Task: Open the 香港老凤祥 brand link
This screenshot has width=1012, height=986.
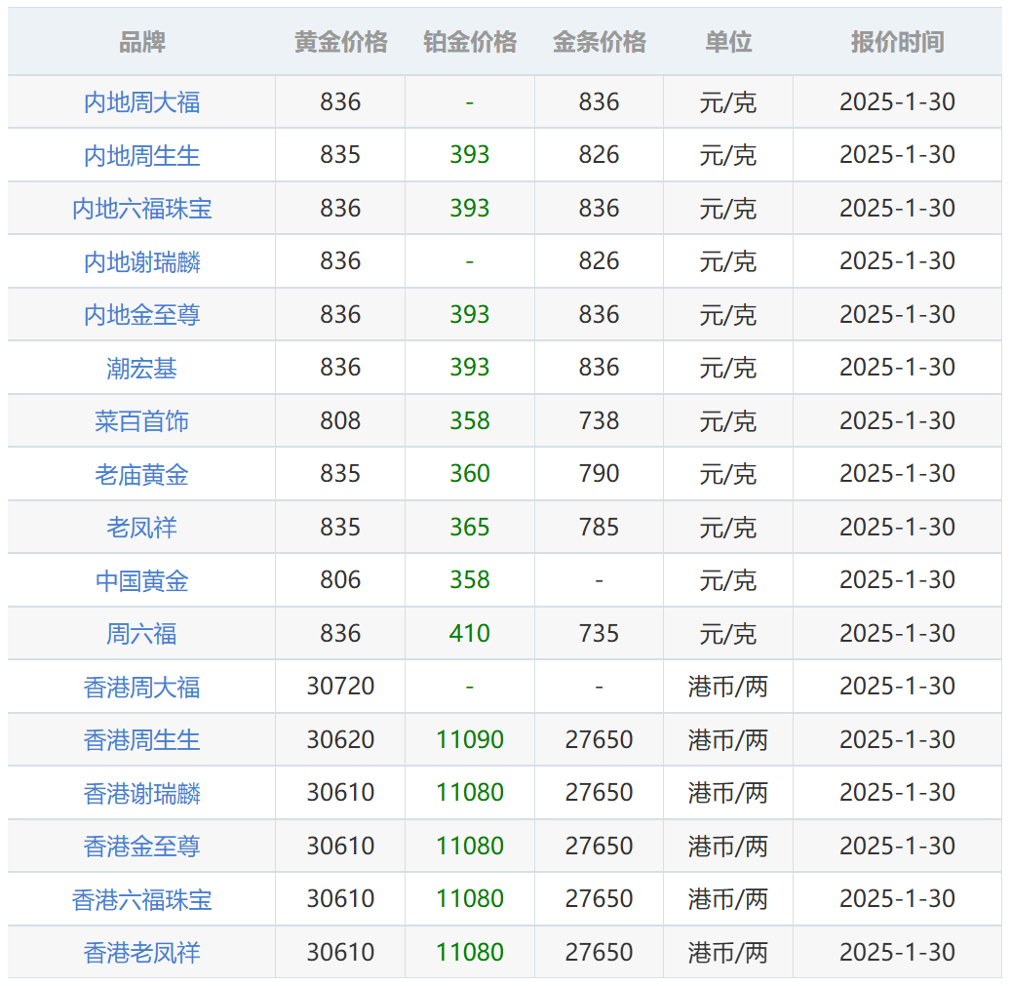Action: [x=142, y=953]
